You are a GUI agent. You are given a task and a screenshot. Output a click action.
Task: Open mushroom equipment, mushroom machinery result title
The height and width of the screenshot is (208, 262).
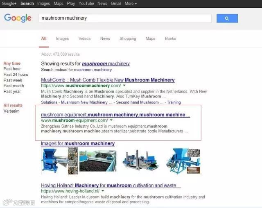pyautogui.click(x=115, y=115)
